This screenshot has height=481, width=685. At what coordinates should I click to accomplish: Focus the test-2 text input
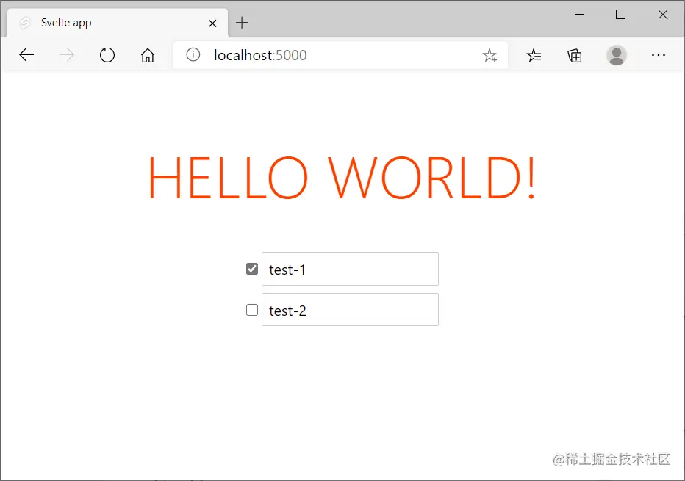[350, 309]
